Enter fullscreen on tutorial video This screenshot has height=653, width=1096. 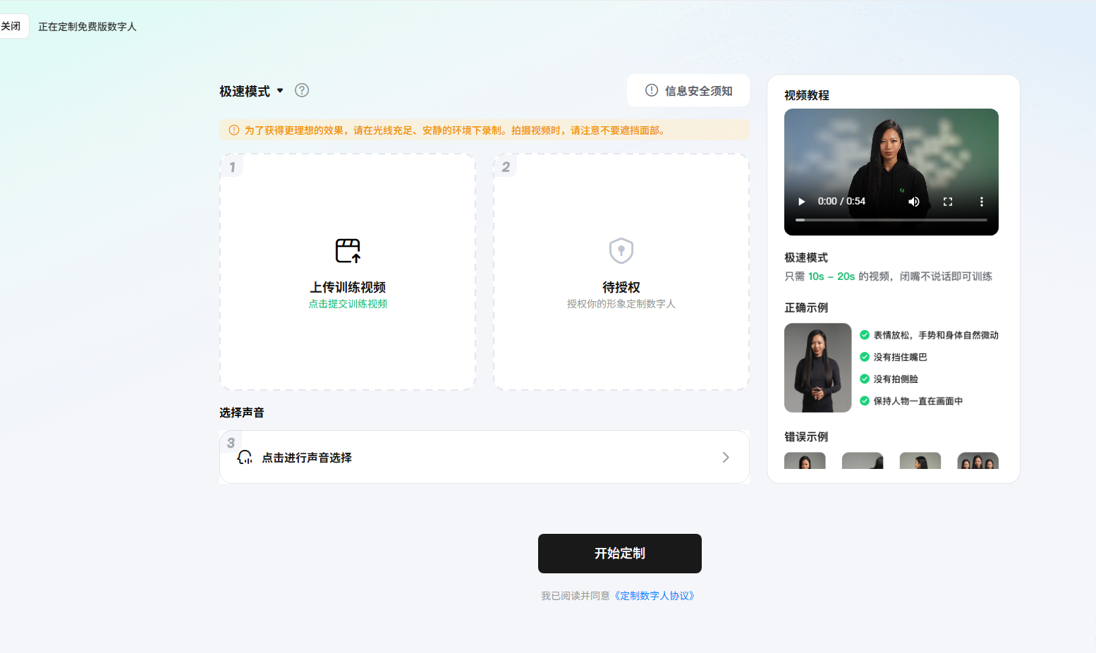(x=948, y=202)
